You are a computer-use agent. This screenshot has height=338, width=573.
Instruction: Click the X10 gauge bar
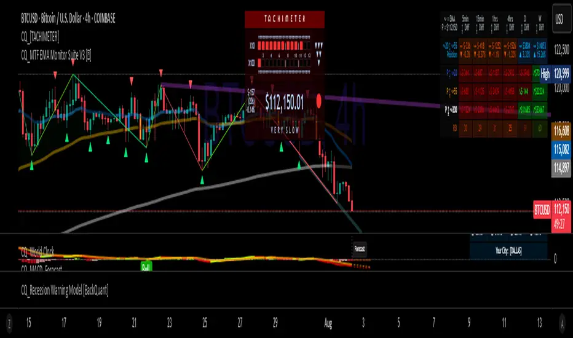tap(284, 45)
